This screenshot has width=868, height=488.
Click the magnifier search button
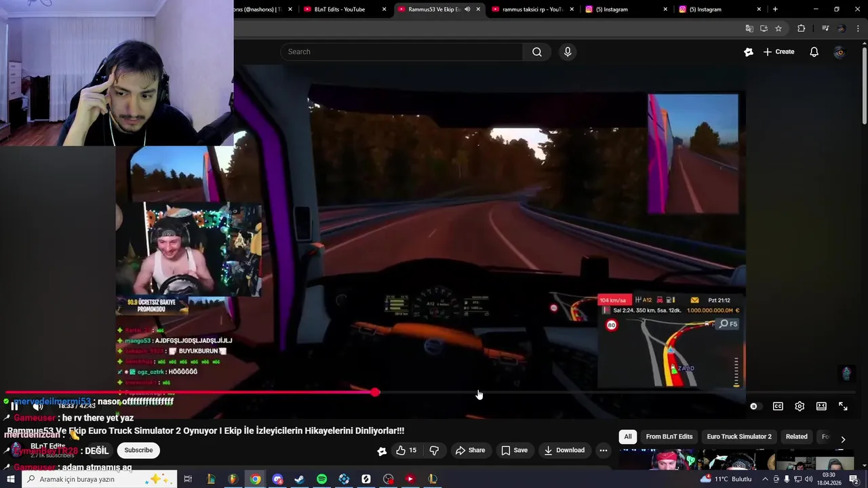click(x=537, y=52)
